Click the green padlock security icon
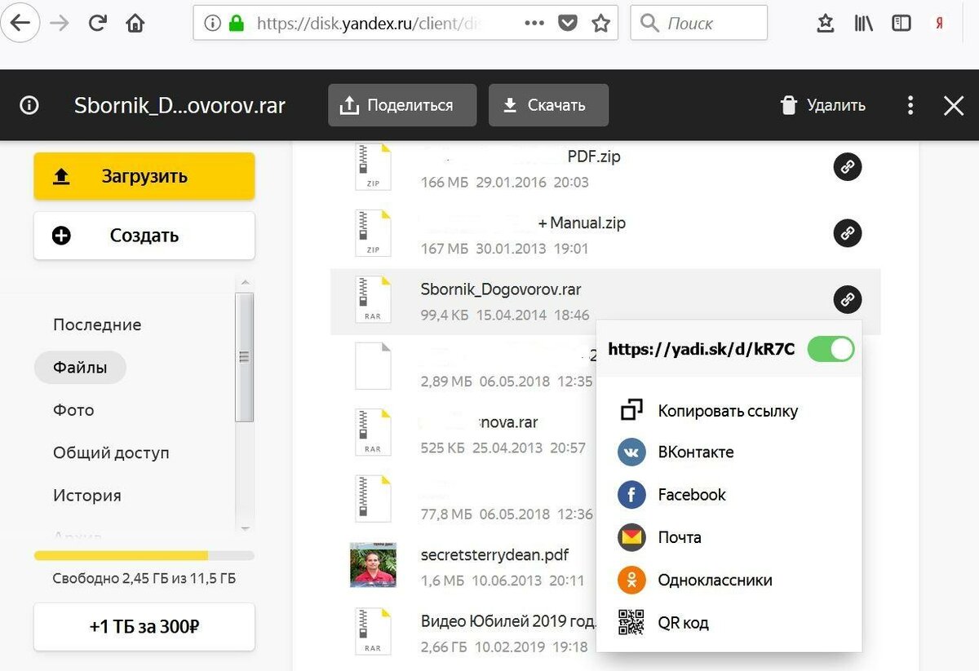The image size is (979, 671). coord(237,24)
